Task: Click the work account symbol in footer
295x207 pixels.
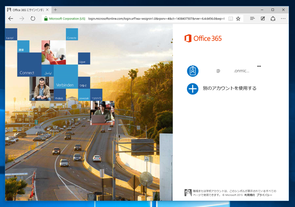Action: (188, 193)
